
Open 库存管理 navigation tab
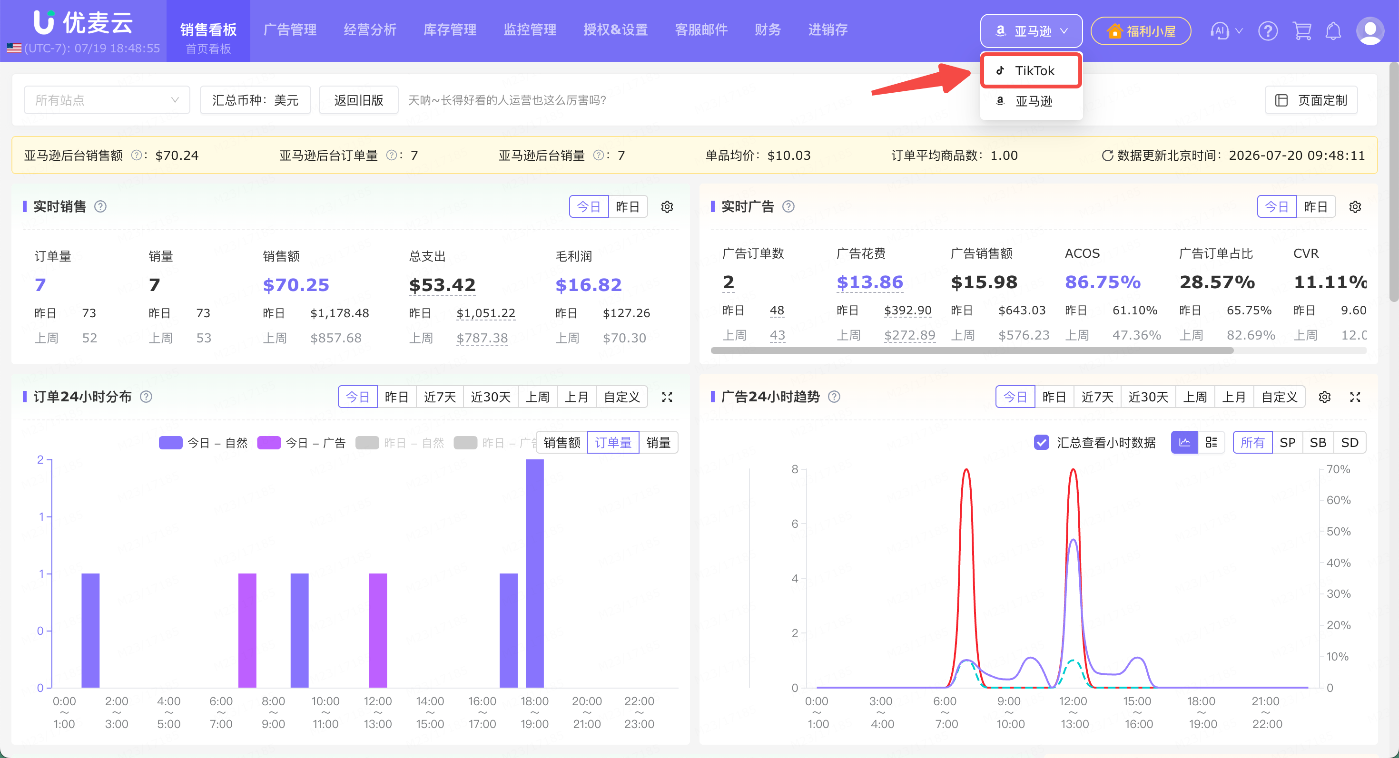(x=450, y=30)
